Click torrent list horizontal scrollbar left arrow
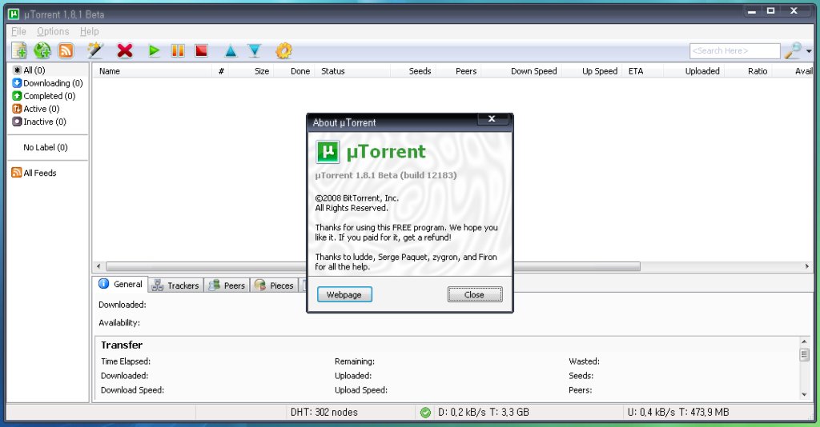This screenshot has height=427, width=820. click(98, 266)
